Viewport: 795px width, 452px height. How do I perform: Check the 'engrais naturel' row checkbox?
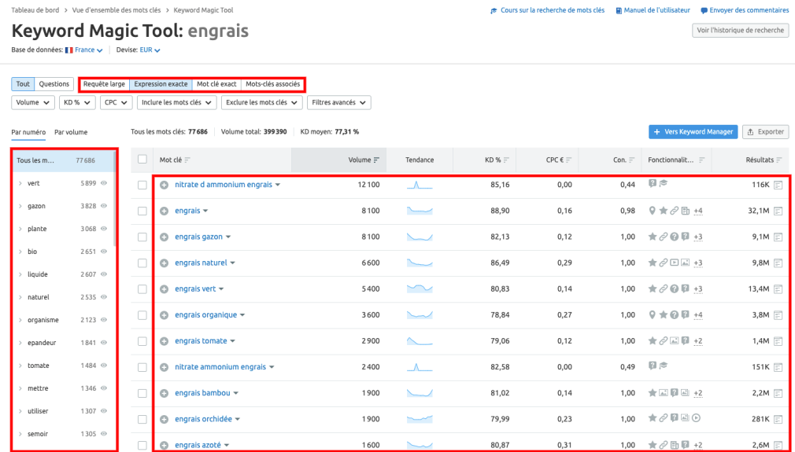pos(142,263)
